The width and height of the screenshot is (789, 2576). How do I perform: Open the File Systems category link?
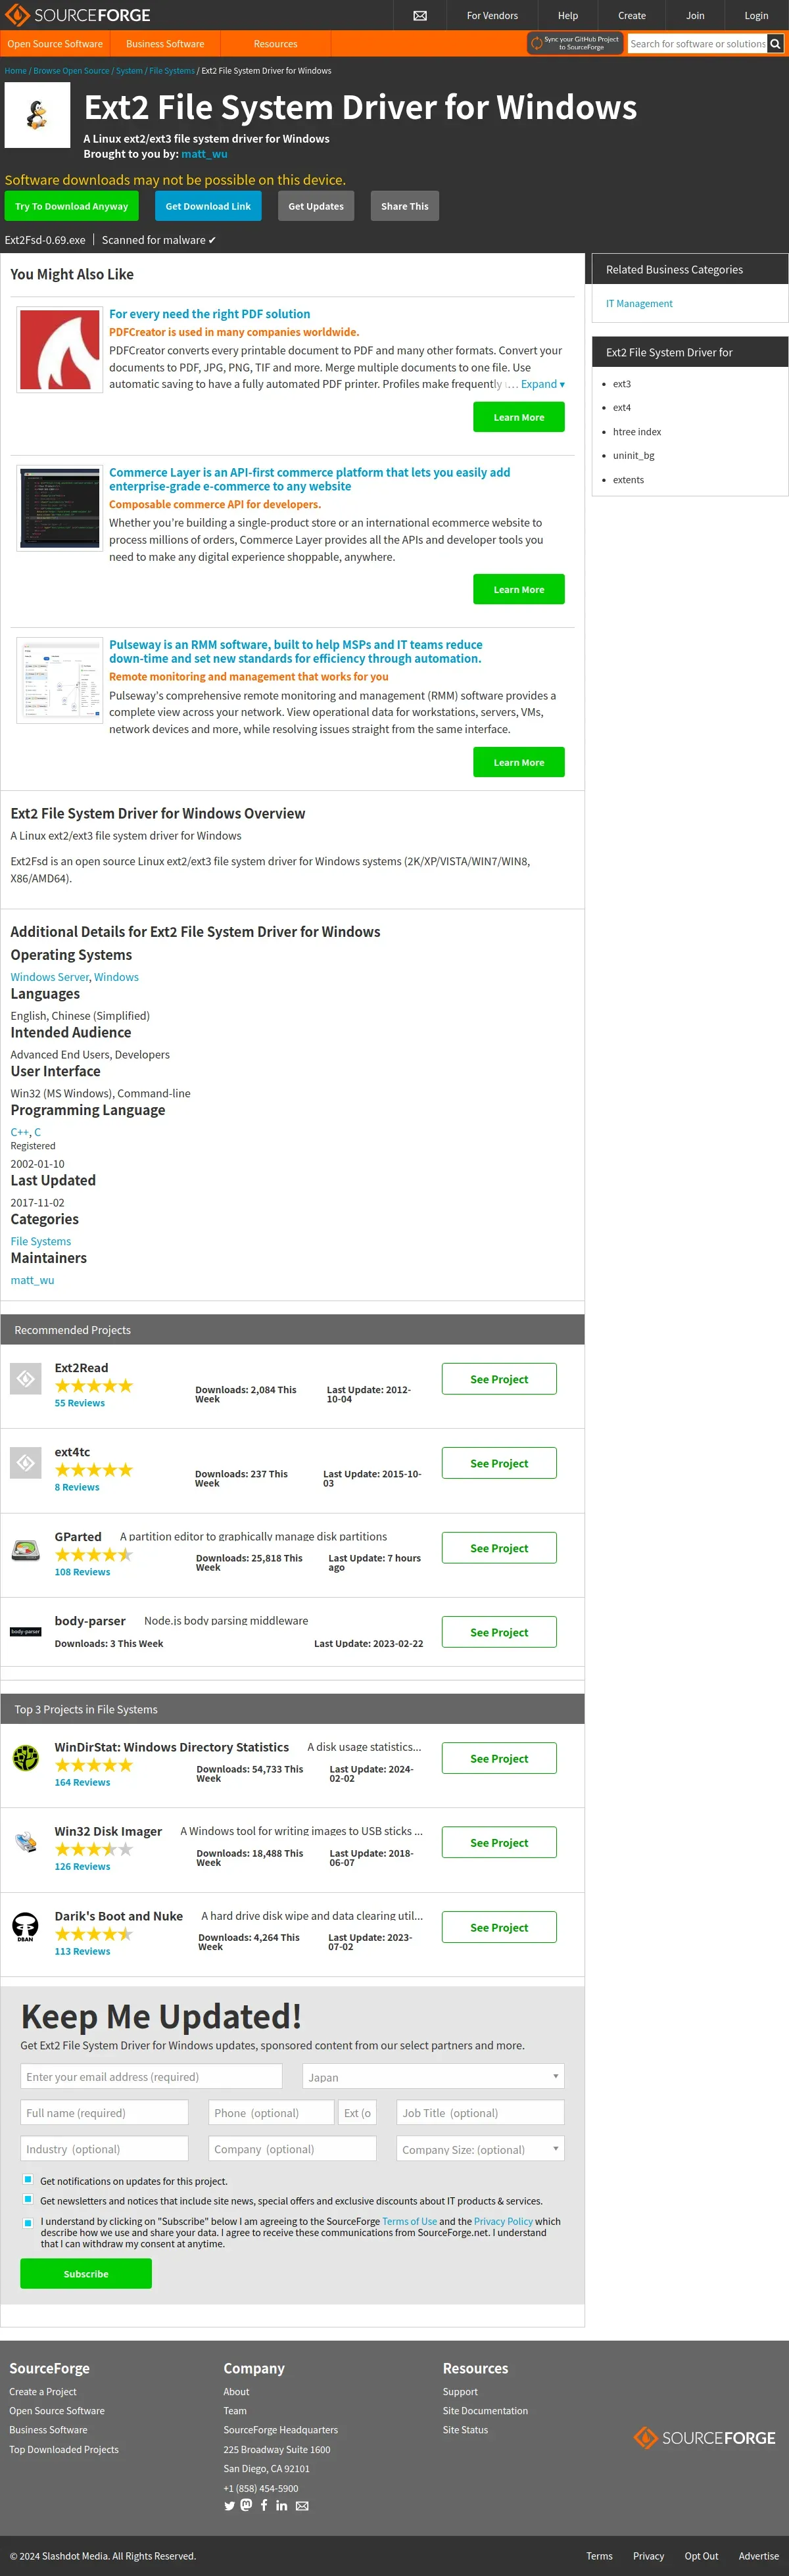tap(41, 1241)
